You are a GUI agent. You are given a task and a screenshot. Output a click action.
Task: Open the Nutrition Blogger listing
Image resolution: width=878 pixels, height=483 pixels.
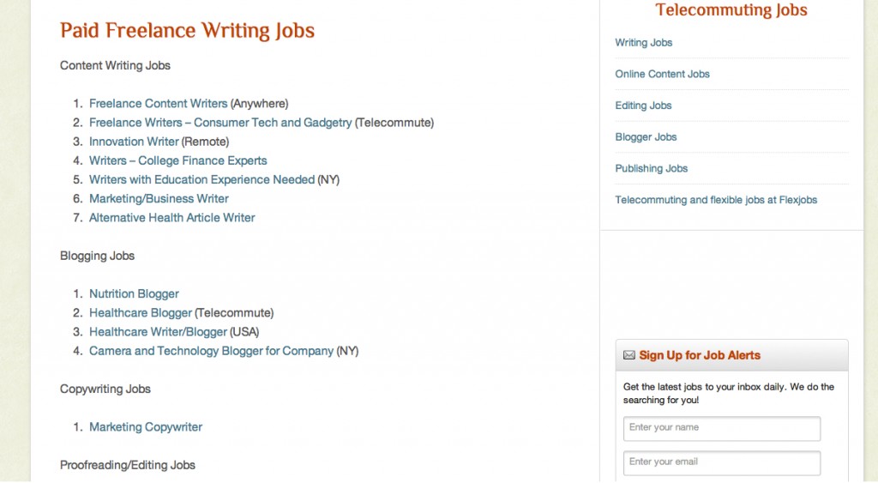point(134,294)
